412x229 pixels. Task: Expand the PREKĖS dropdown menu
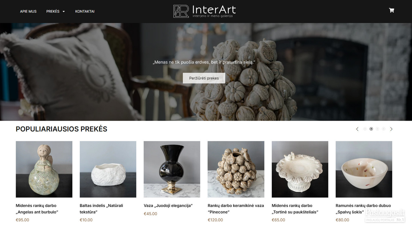click(x=56, y=11)
